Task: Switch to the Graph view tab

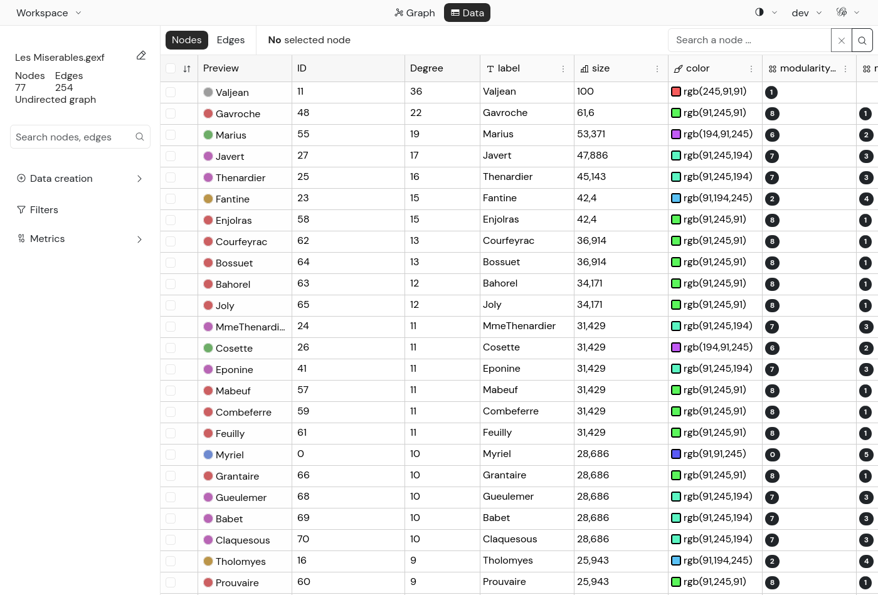Action: click(x=415, y=13)
